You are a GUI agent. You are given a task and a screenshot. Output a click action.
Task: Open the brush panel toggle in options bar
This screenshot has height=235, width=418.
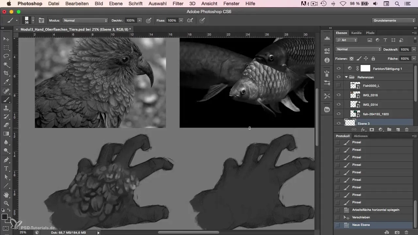41,20
